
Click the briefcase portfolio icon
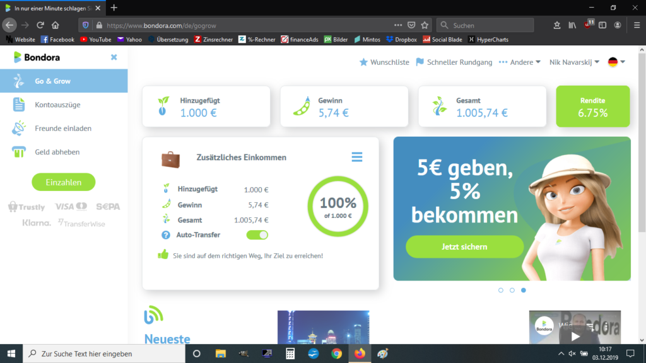[x=170, y=159]
